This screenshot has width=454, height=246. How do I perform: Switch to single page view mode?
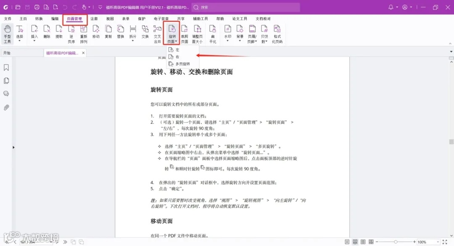pyautogui.click(x=347, y=242)
